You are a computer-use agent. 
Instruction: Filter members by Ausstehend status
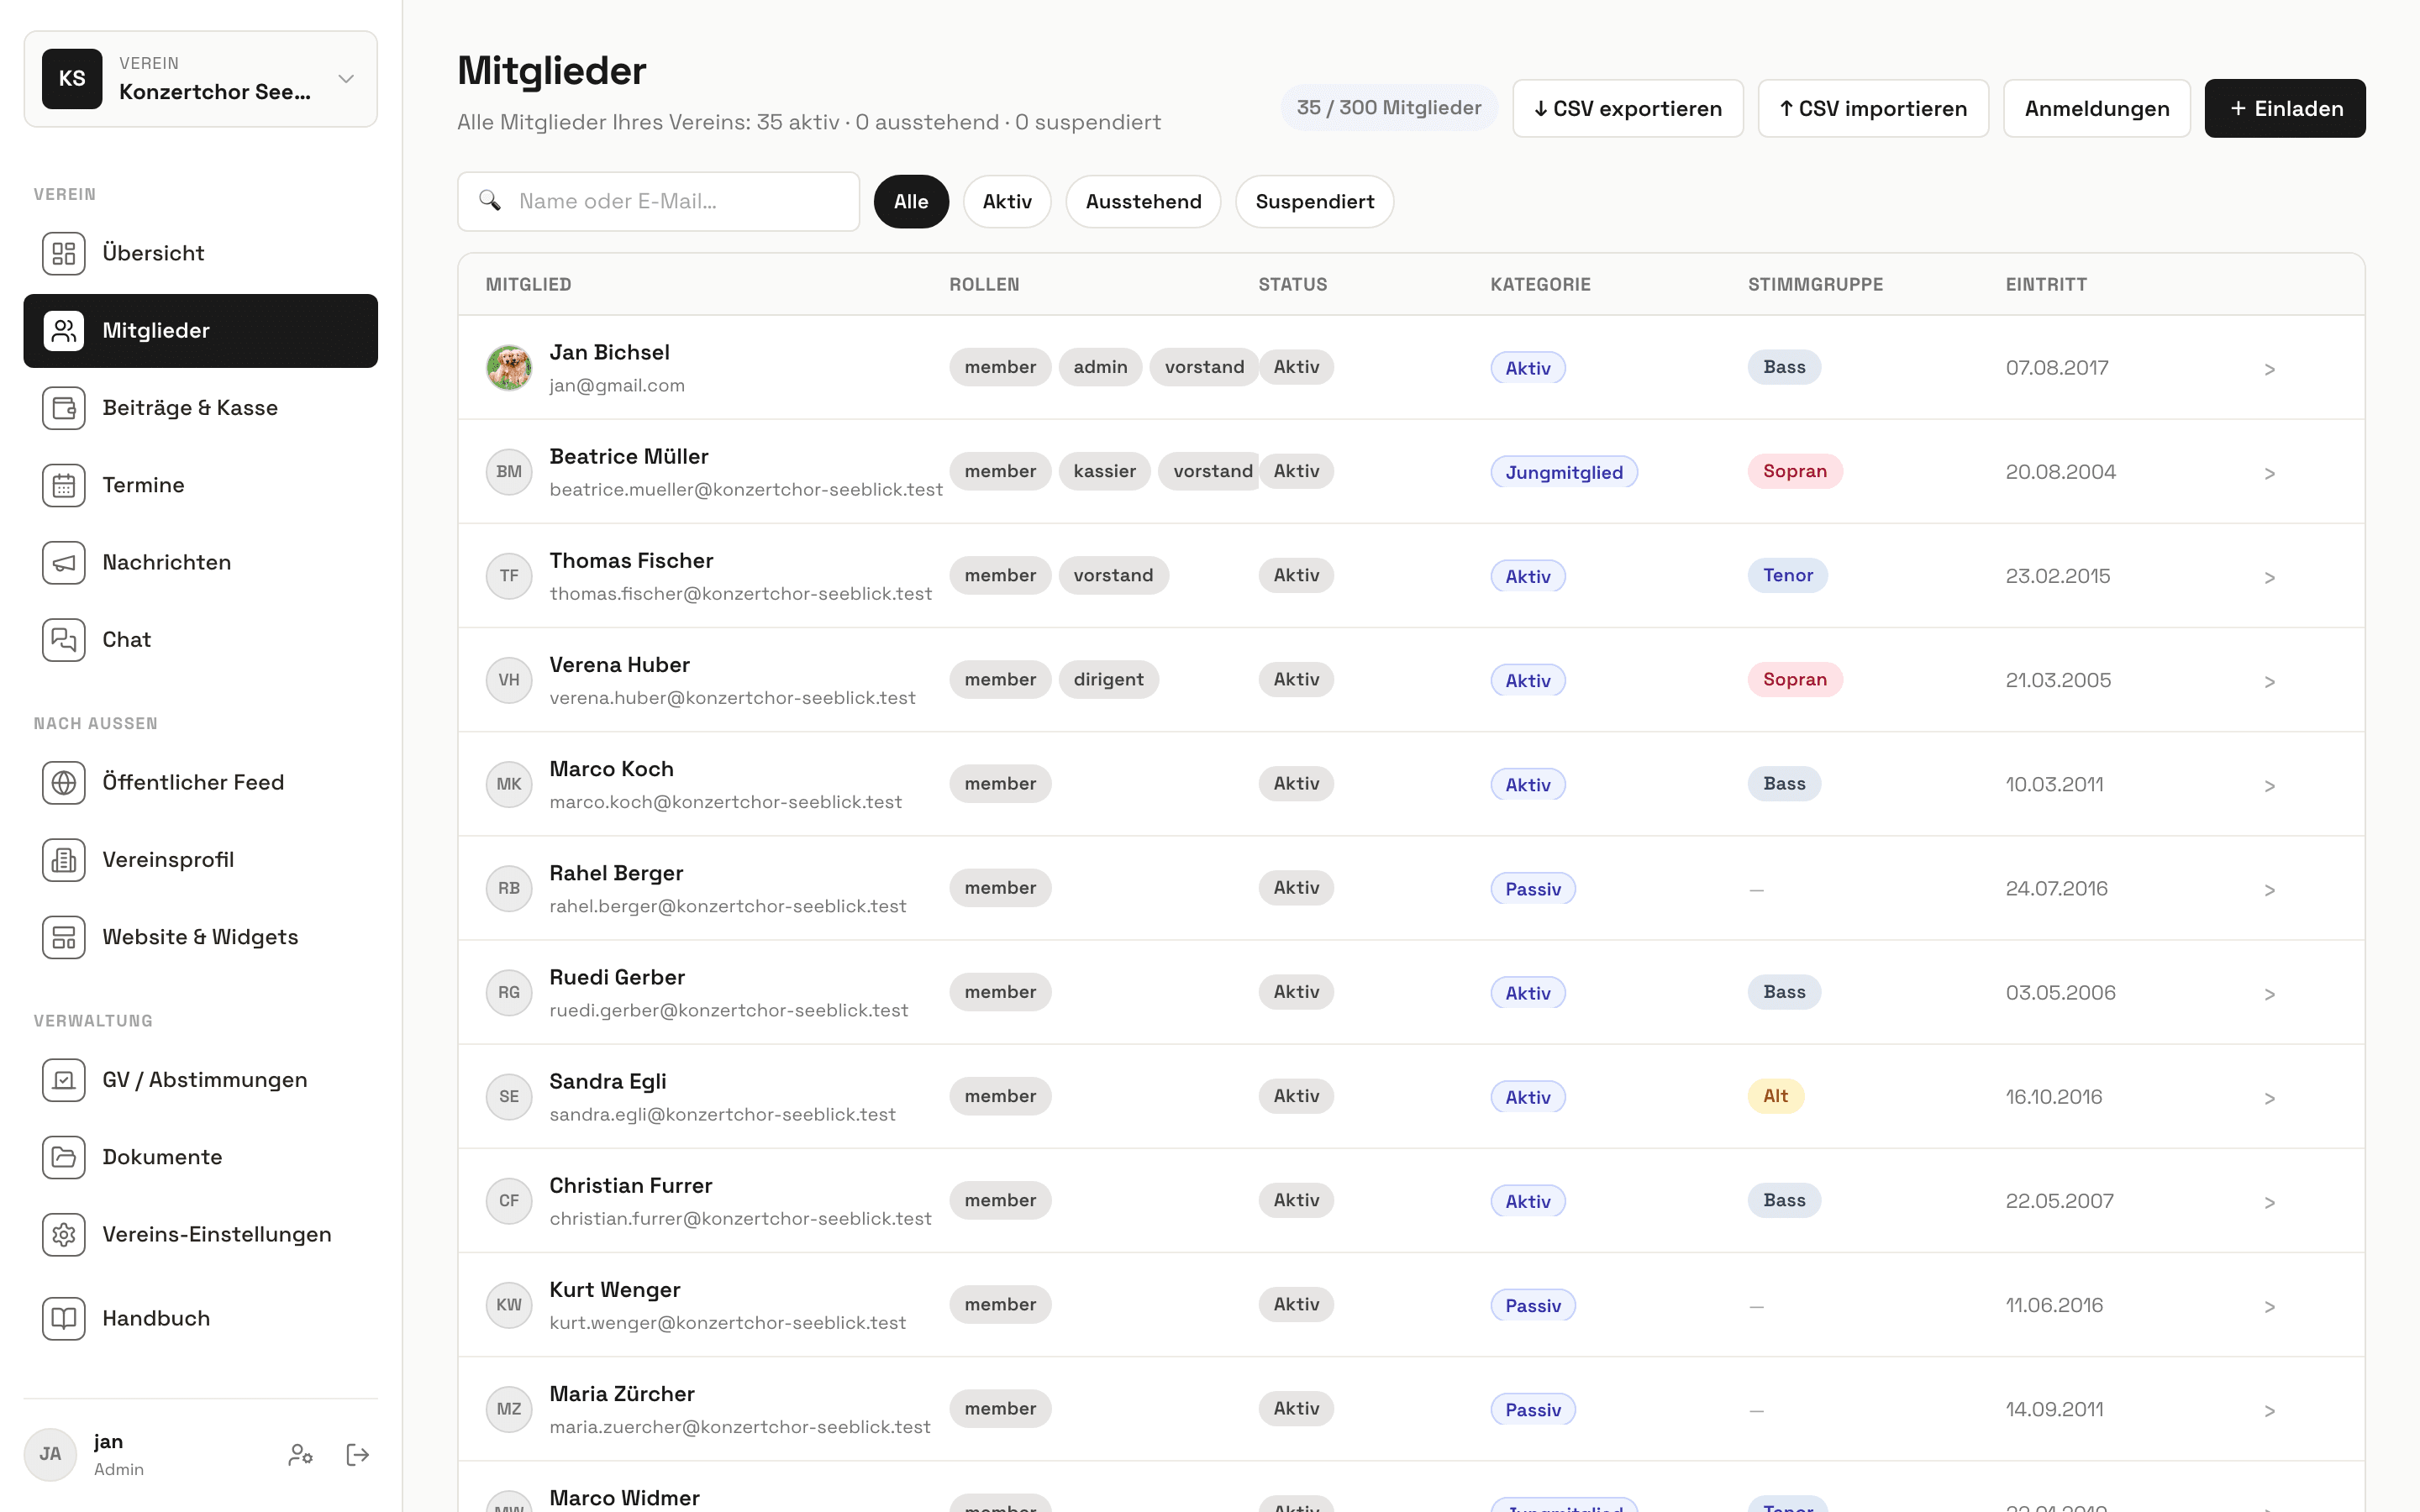1143,201
